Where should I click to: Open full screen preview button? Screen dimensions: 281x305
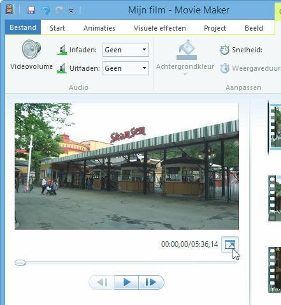click(x=230, y=244)
